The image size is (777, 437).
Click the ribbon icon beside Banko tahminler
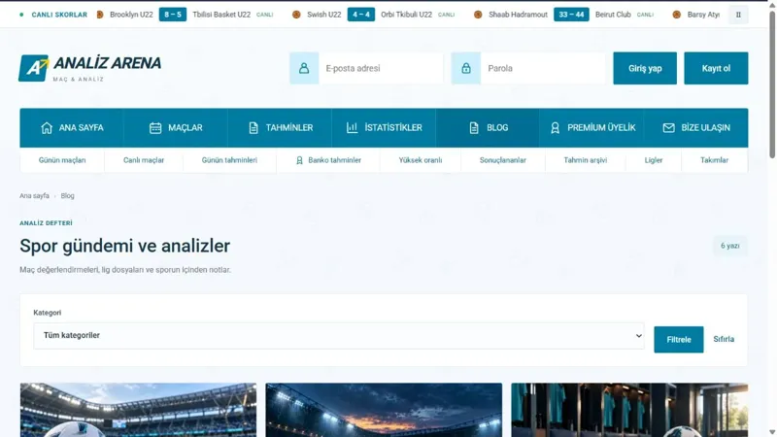(x=299, y=160)
